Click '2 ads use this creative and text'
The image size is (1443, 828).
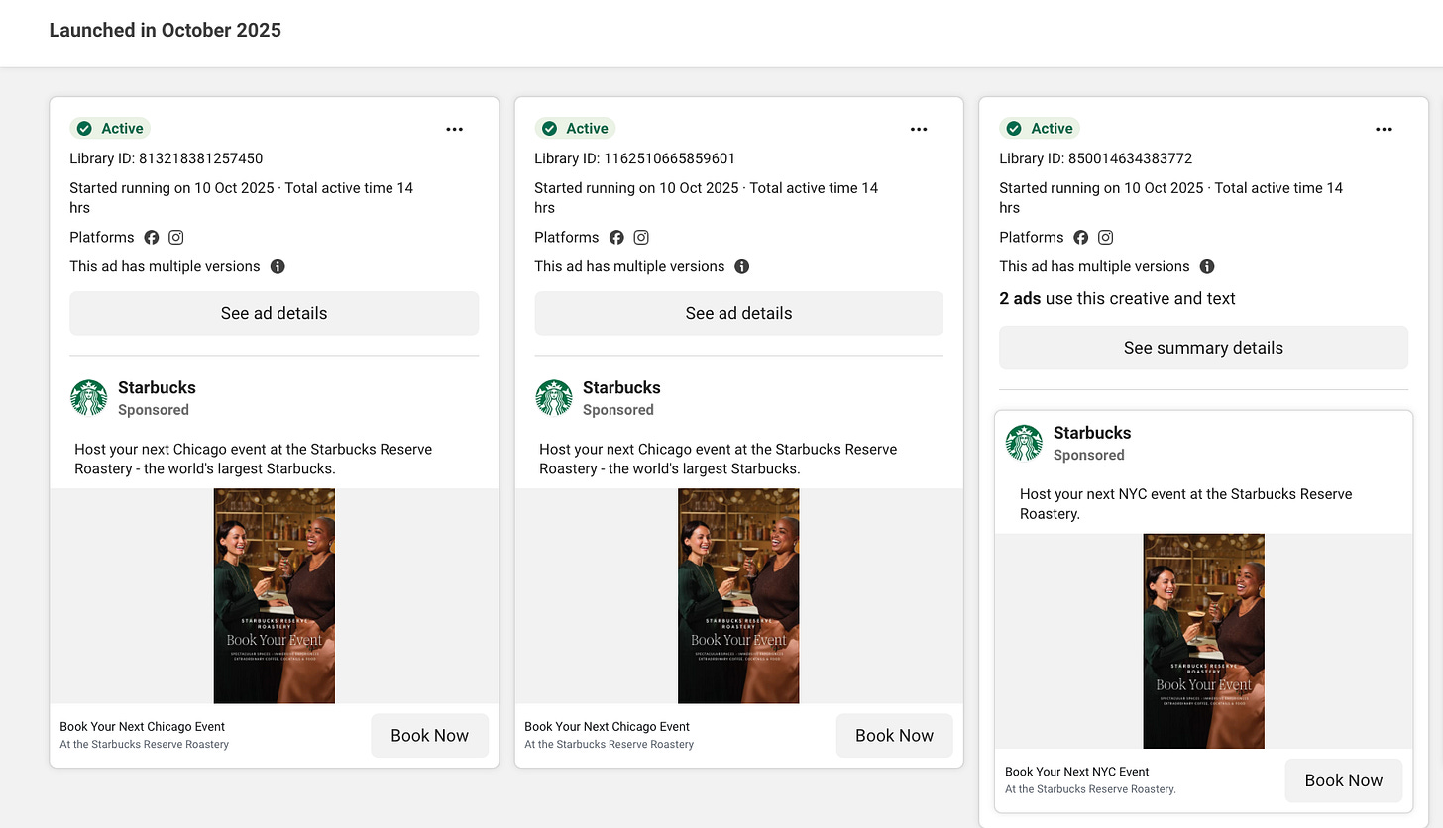click(x=1117, y=298)
